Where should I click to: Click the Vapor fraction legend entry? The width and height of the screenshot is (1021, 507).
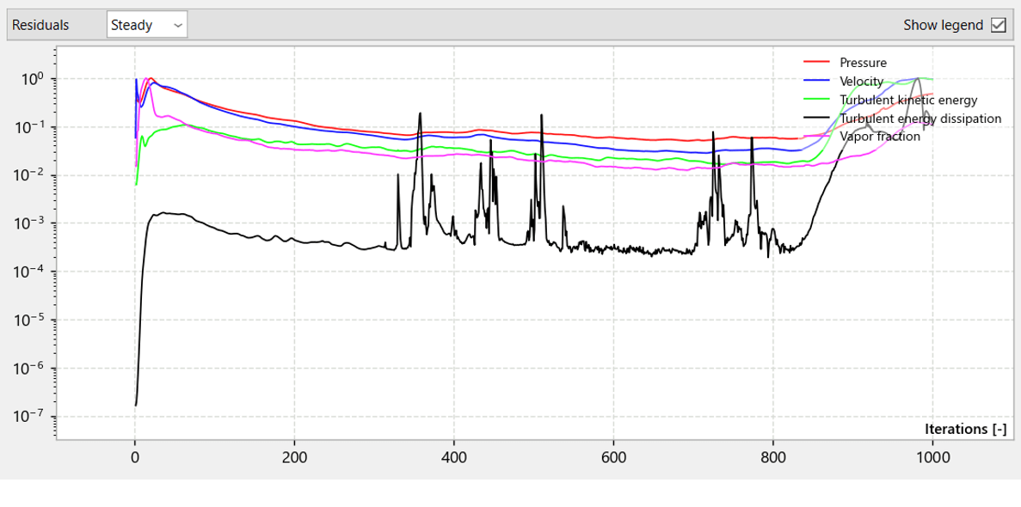(x=880, y=137)
